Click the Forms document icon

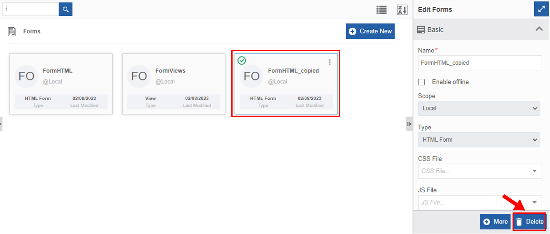click(12, 32)
